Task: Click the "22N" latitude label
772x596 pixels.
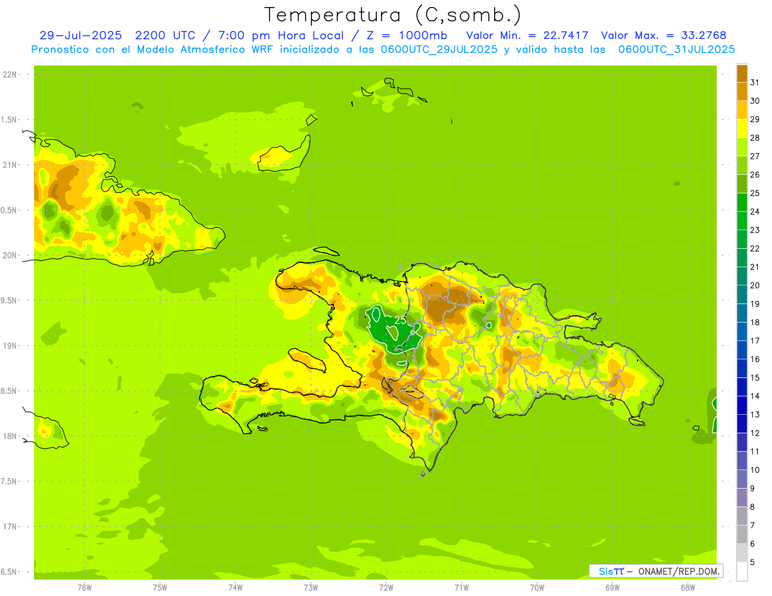Action: [x=9, y=75]
